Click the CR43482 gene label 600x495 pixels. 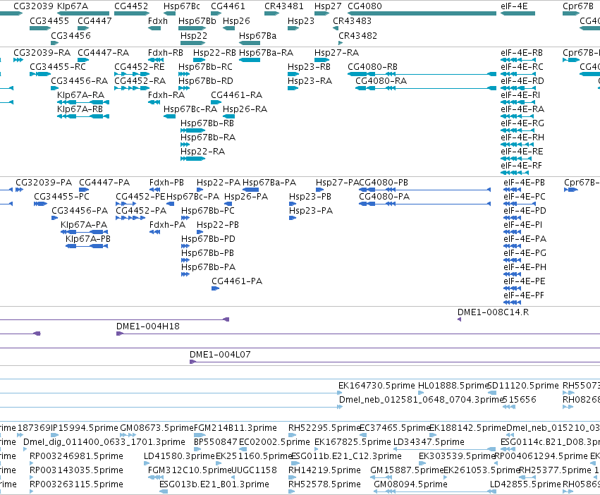click(357, 35)
